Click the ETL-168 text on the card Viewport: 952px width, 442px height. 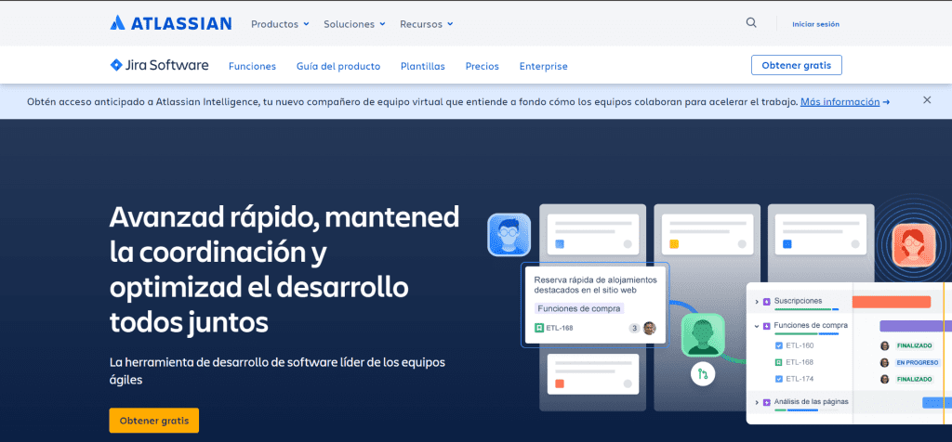[x=559, y=328]
